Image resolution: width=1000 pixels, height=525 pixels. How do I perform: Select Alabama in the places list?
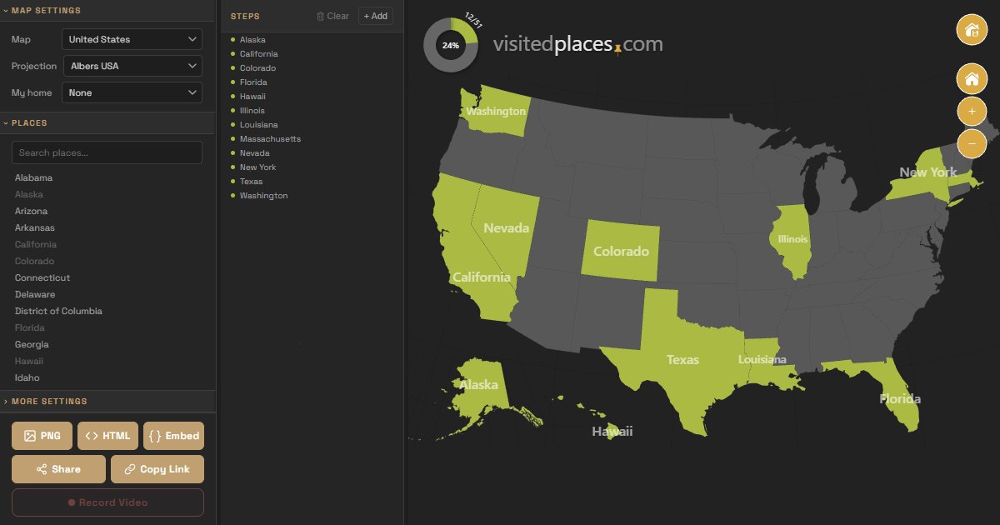click(33, 177)
